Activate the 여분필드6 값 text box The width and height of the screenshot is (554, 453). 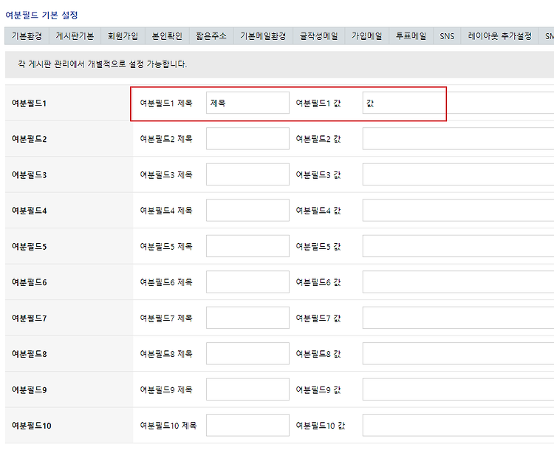coord(458,282)
